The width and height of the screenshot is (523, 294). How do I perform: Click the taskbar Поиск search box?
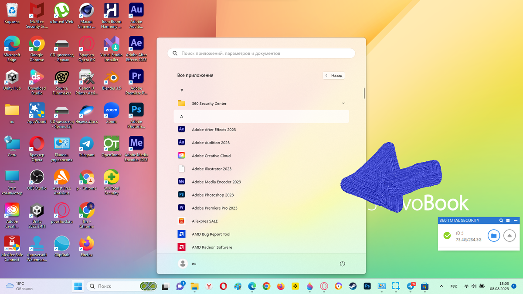(x=122, y=286)
